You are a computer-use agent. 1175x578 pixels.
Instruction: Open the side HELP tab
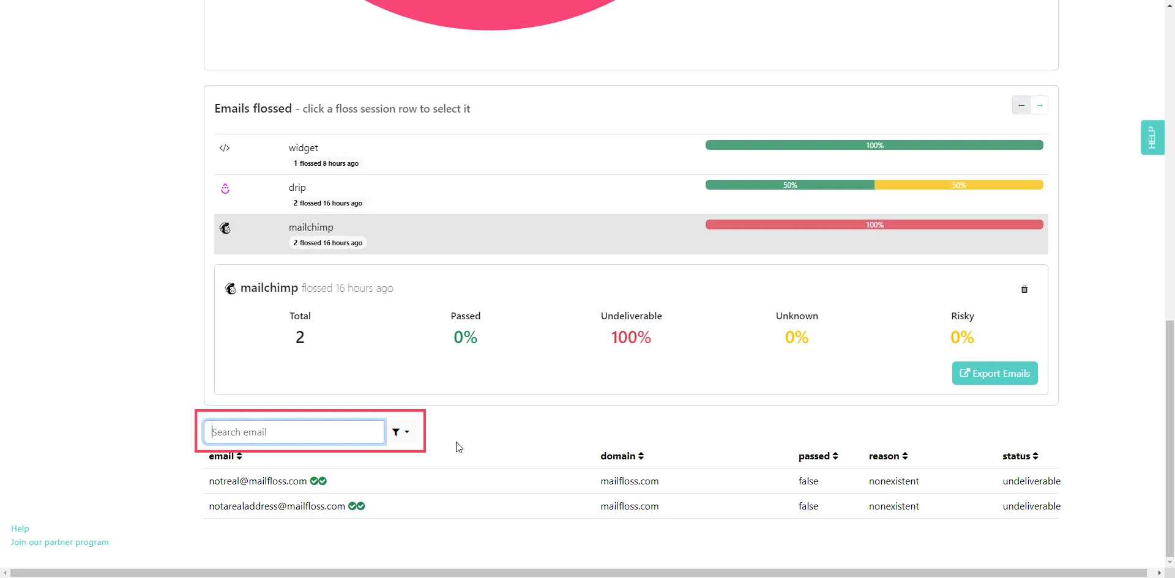(1152, 138)
